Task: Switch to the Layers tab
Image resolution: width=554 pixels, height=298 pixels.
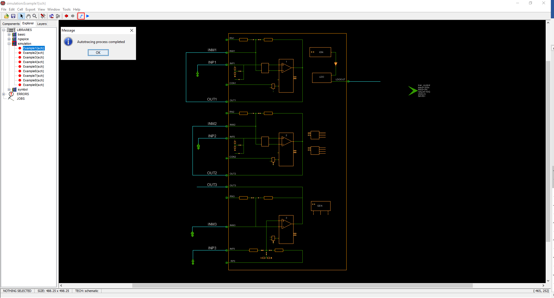Action: click(42, 24)
